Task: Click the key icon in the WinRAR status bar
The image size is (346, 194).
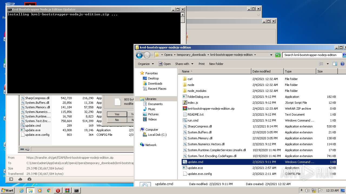Action: click(x=27, y=149)
